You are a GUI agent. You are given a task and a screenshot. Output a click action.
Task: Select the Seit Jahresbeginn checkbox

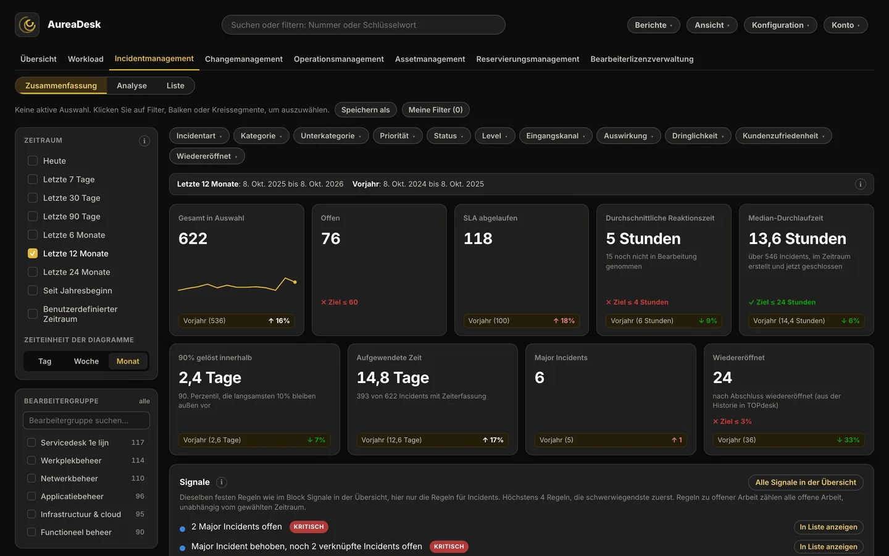pyautogui.click(x=33, y=290)
